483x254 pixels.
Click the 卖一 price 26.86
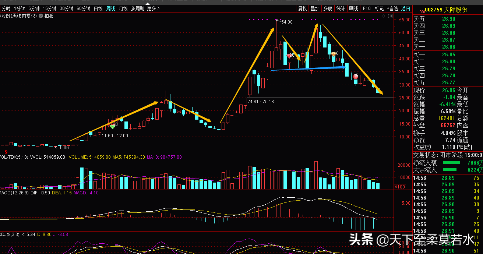pyautogui.click(x=449, y=47)
